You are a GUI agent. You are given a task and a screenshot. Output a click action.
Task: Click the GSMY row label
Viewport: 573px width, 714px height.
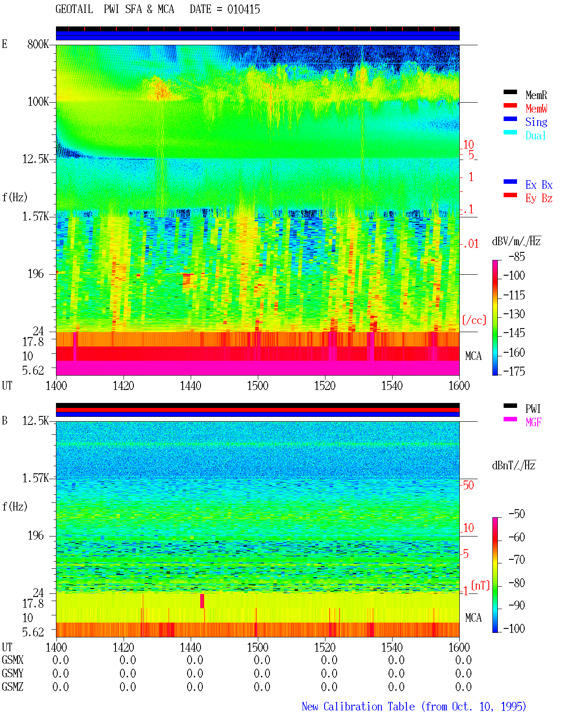coord(13,674)
